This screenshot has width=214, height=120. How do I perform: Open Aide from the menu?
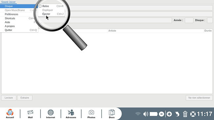point(19,22)
